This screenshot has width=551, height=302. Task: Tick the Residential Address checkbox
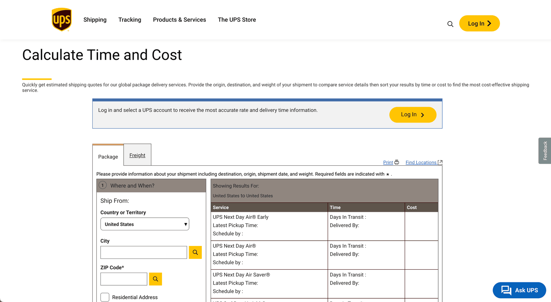[x=105, y=297]
